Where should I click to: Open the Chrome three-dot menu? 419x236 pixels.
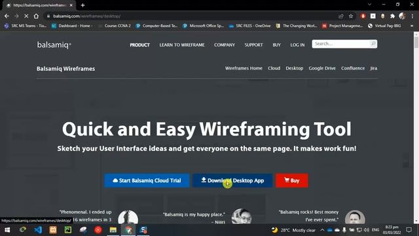(412, 16)
